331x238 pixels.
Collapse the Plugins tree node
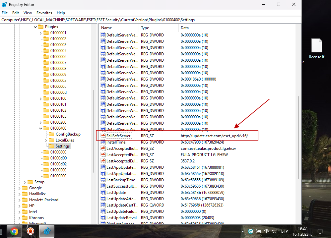tap(35, 27)
